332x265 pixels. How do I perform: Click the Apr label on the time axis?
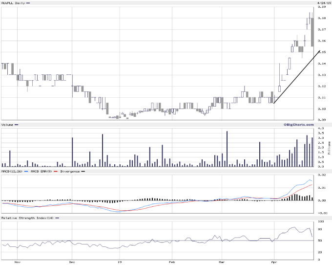274,262
